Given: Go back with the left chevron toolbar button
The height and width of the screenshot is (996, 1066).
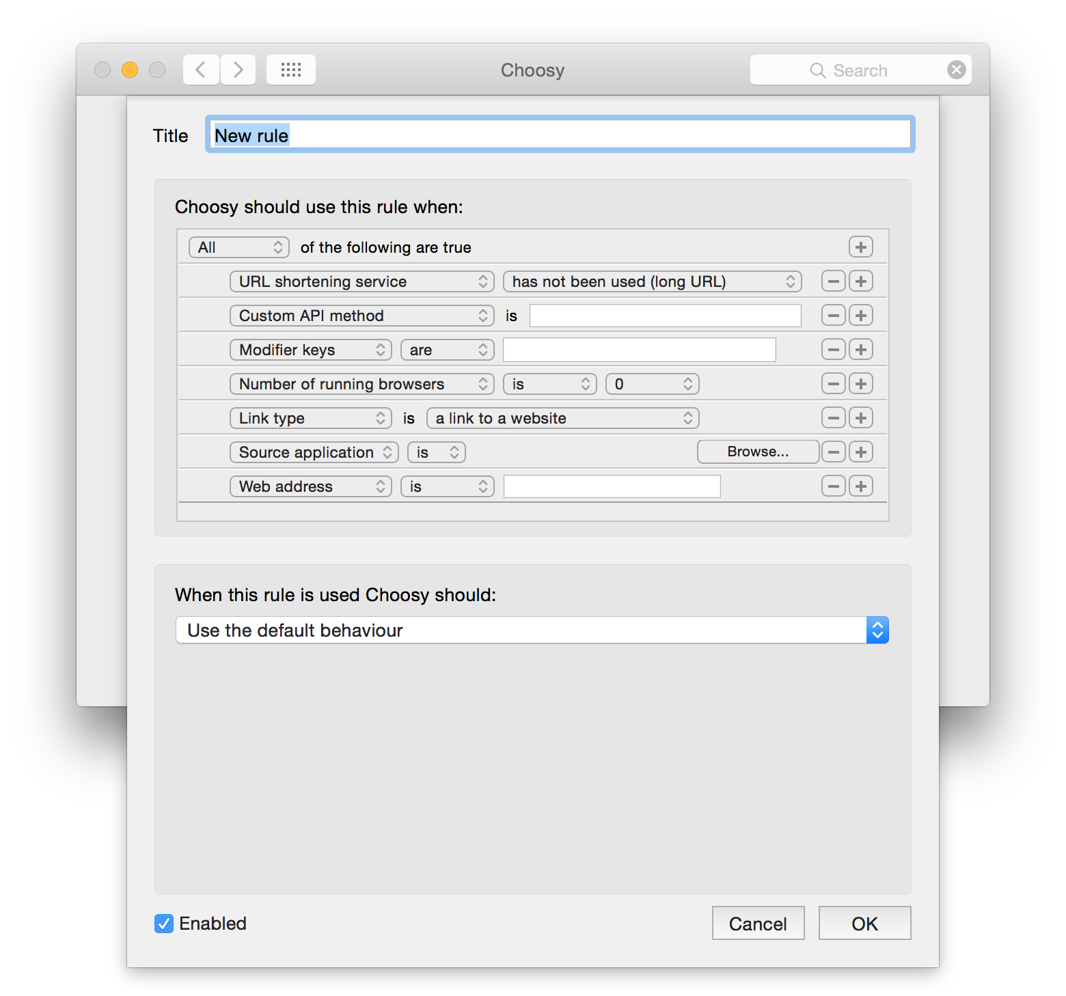Looking at the screenshot, I should pyautogui.click(x=201, y=70).
